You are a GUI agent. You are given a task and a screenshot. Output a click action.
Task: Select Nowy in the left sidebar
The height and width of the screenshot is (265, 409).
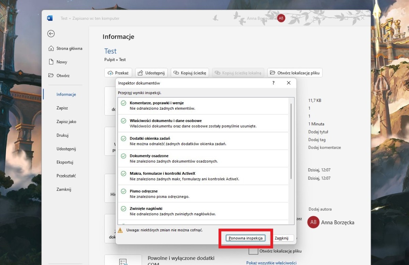click(62, 62)
